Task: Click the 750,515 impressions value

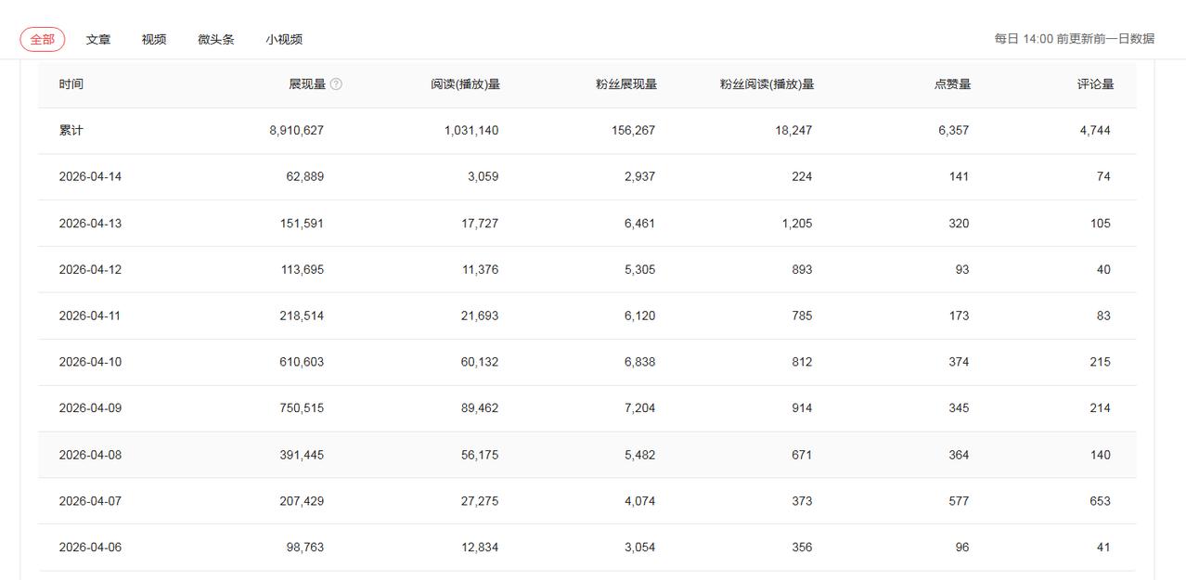Action: (302, 408)
